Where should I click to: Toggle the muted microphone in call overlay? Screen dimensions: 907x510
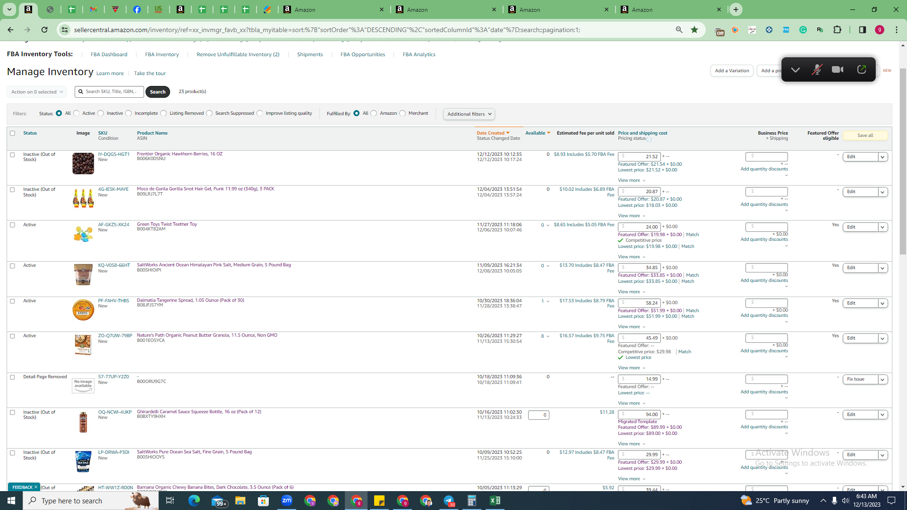(817, 70)
